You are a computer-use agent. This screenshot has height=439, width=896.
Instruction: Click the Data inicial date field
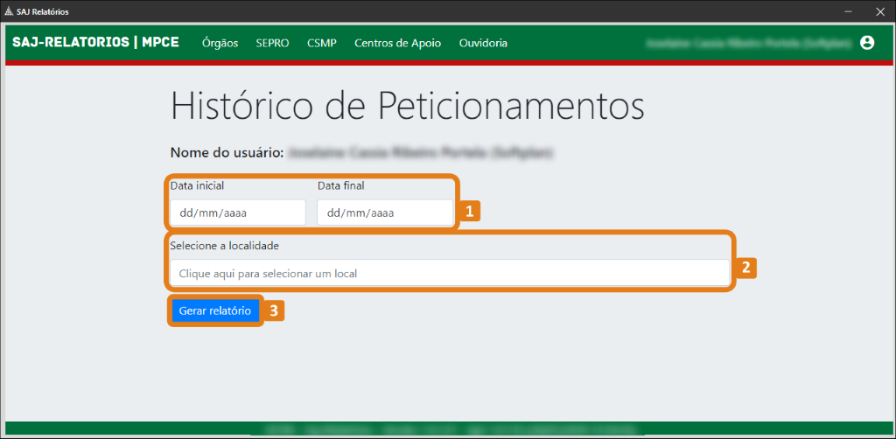(238, 213)
